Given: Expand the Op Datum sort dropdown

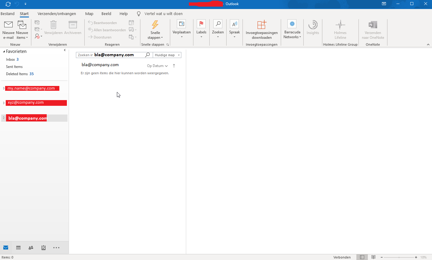Looking at the screenshot, I should [157, 66].
